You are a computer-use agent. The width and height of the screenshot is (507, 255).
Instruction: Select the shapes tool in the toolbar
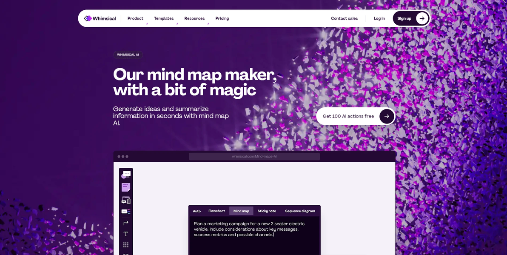126,175
